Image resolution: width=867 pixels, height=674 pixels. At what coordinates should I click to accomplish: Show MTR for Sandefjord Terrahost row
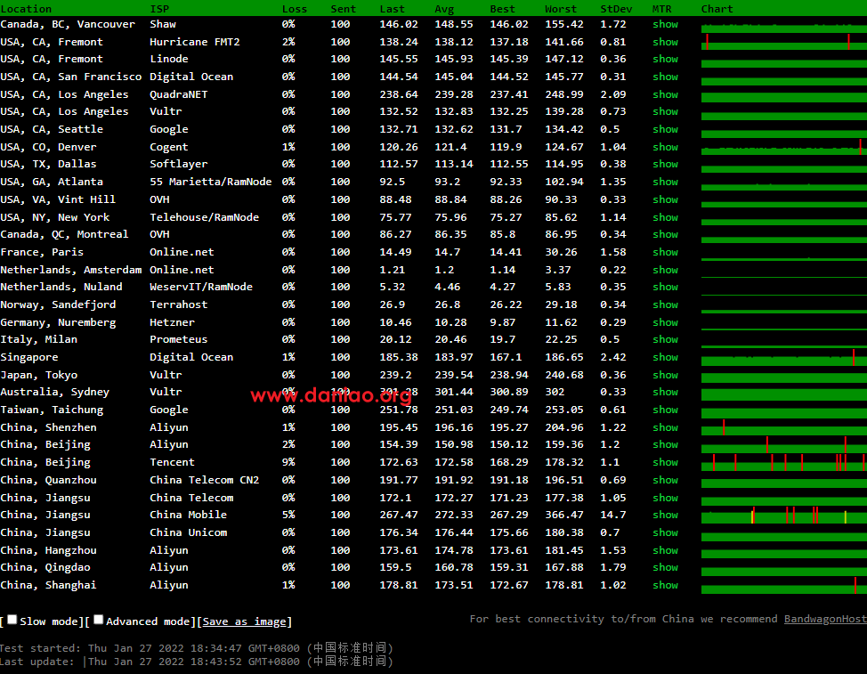665,305
